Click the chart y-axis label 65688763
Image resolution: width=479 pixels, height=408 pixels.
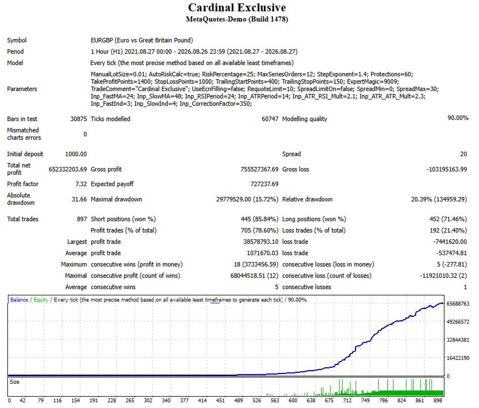pyautogui.click(x=458, y=303)
